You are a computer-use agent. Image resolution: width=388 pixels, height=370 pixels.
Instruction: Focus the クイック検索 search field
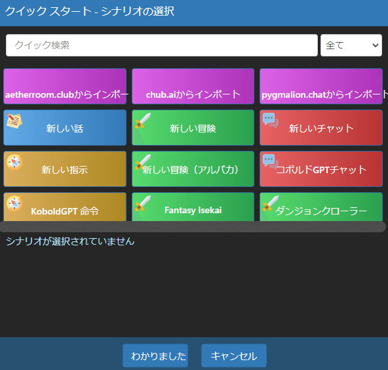(162, 45)
